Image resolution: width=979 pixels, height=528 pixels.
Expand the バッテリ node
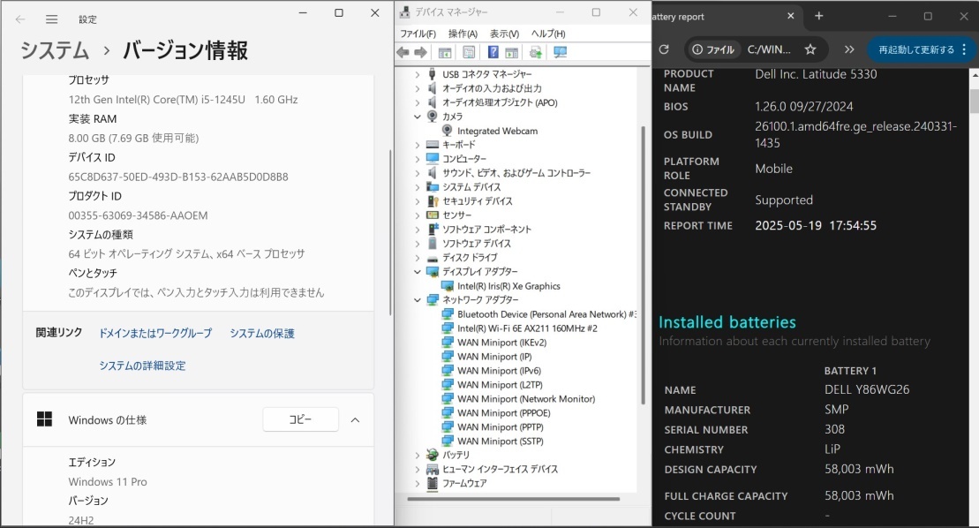tap(417, 456)
